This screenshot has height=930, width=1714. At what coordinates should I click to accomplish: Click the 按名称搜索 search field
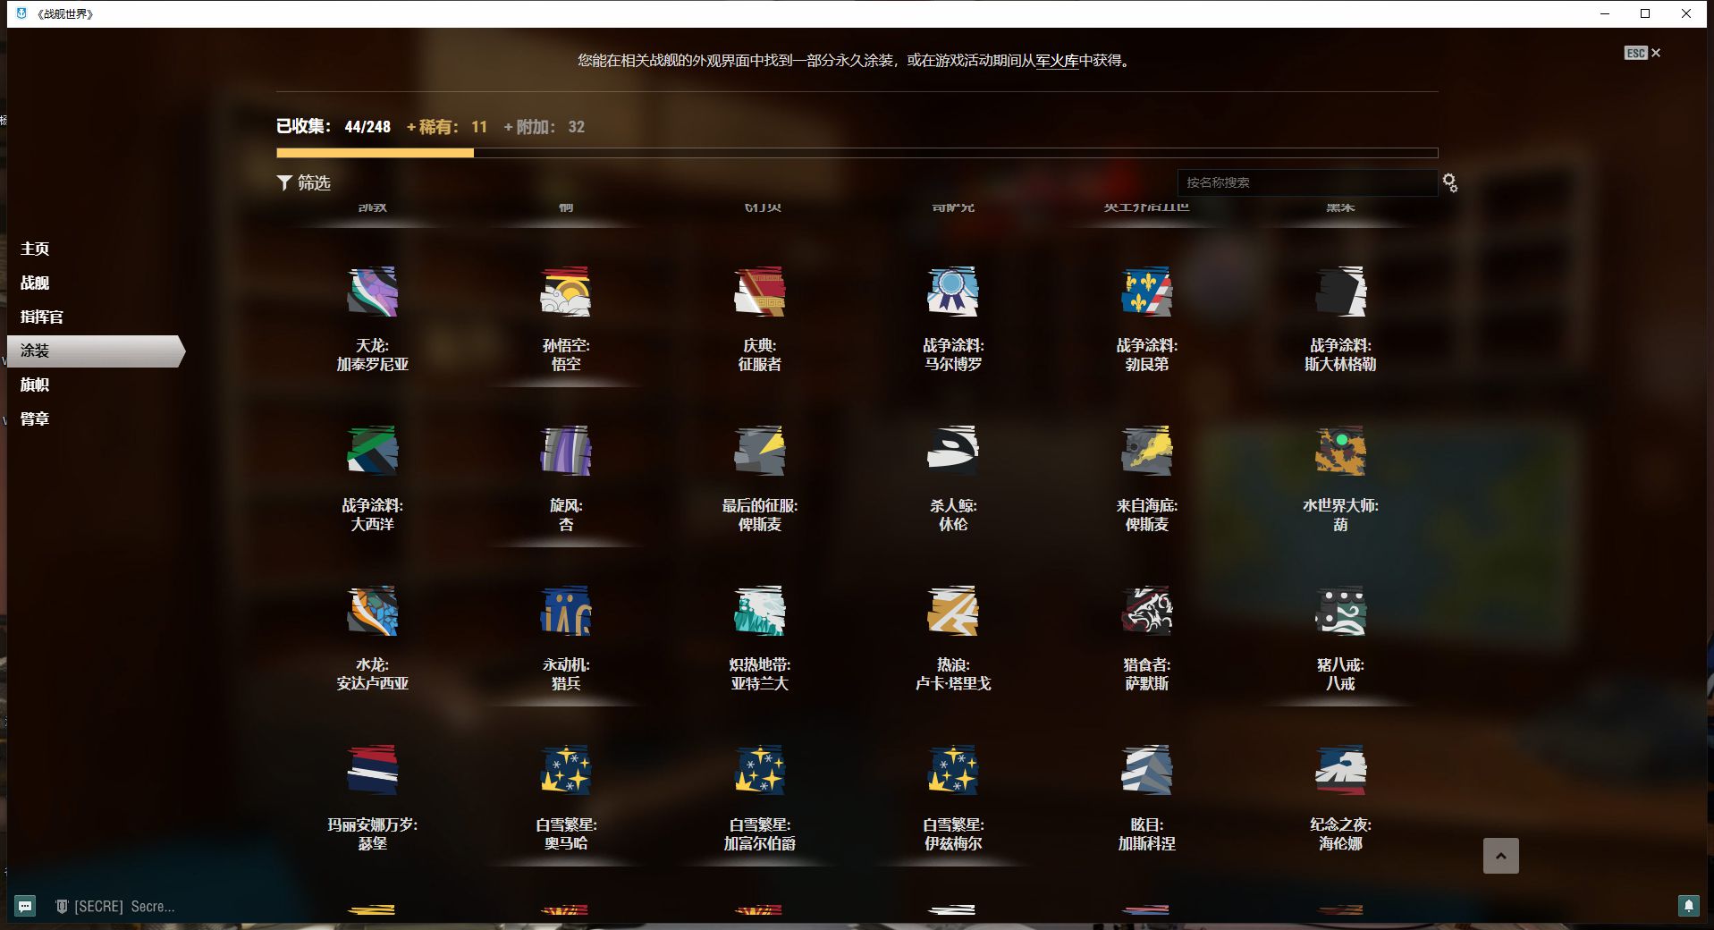tap(1305, 182)
